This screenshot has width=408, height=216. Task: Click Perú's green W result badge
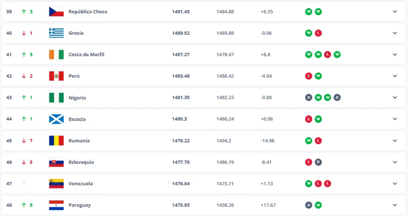[x=318, y=76]
